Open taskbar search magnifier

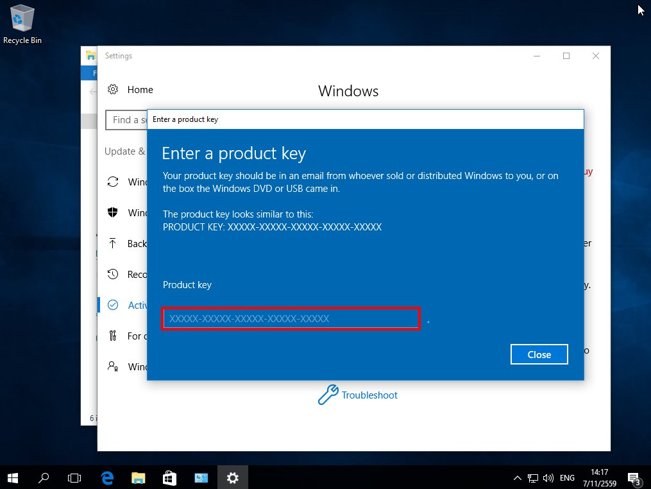click(x=44, y=478)
